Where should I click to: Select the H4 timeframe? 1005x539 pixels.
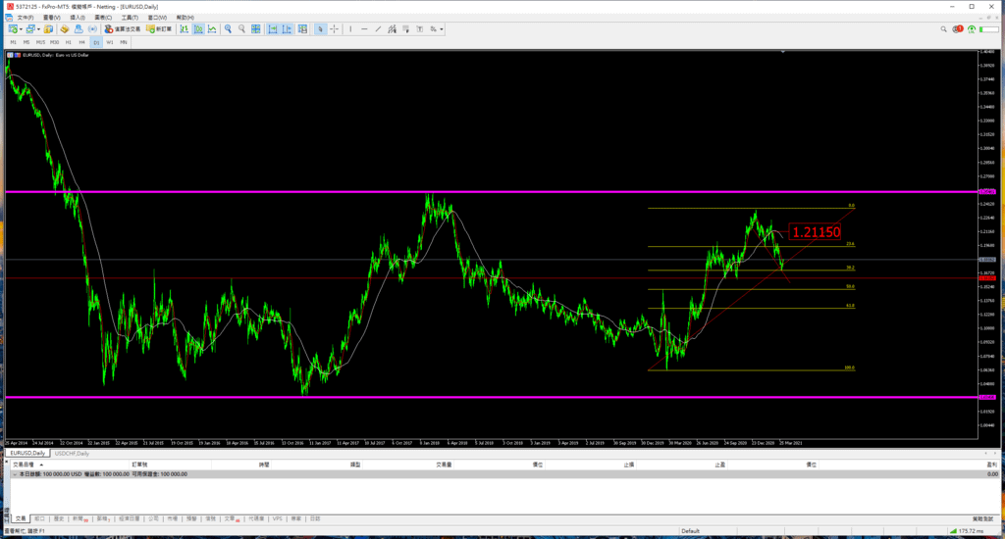click(82, 42)
